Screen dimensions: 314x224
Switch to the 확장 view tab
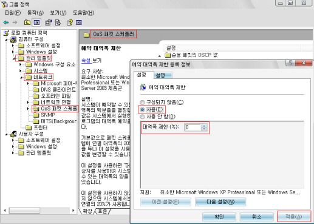coord(87,211)
